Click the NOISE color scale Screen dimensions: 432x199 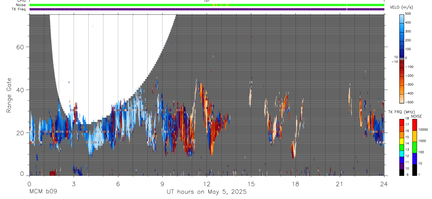pyautogui.click(x=414, y=147)
